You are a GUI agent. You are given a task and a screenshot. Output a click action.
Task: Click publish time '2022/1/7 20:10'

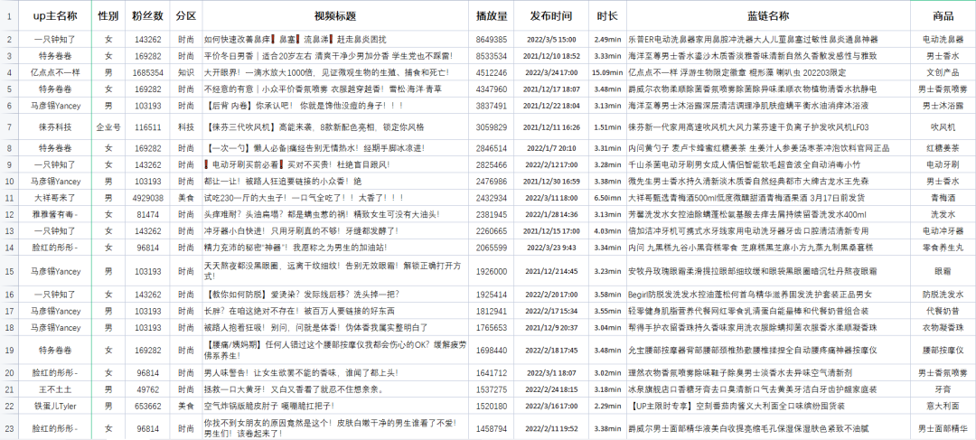point(551,148)
